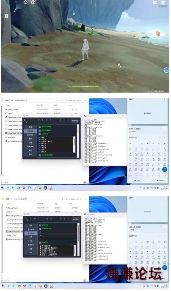This screenshot has height=291, width=171.
Task: Click the top-right header button in middle Cotton Buds window
Action: (x=75, y=121)
